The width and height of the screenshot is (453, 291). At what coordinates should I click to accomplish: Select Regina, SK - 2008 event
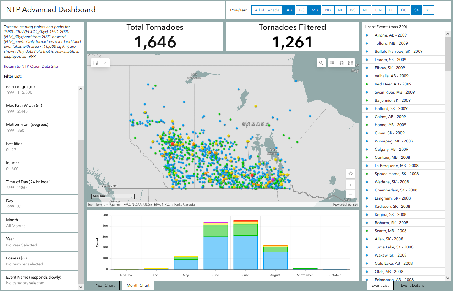coord(404,214)
